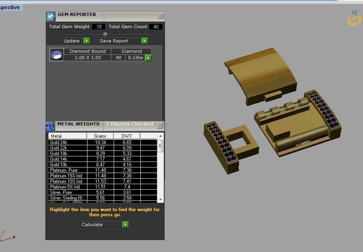Image resolution: width=363 pixels, height=252 pixels.
Task: Click green arrow next to Calculate
Action: point(126,224)
